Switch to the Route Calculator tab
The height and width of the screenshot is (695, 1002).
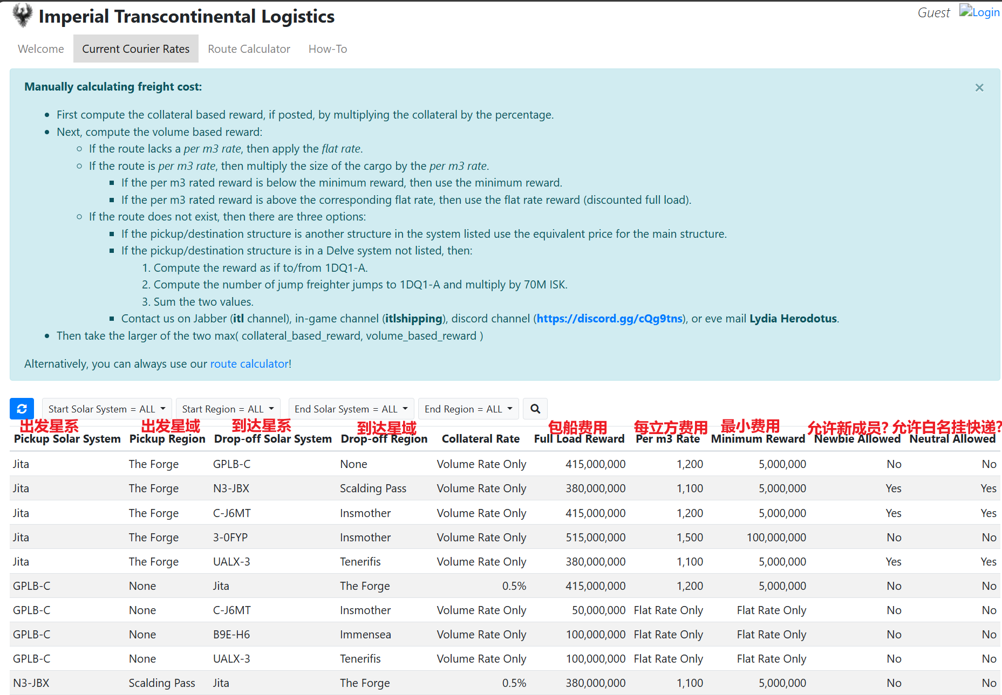click(249, 49)
